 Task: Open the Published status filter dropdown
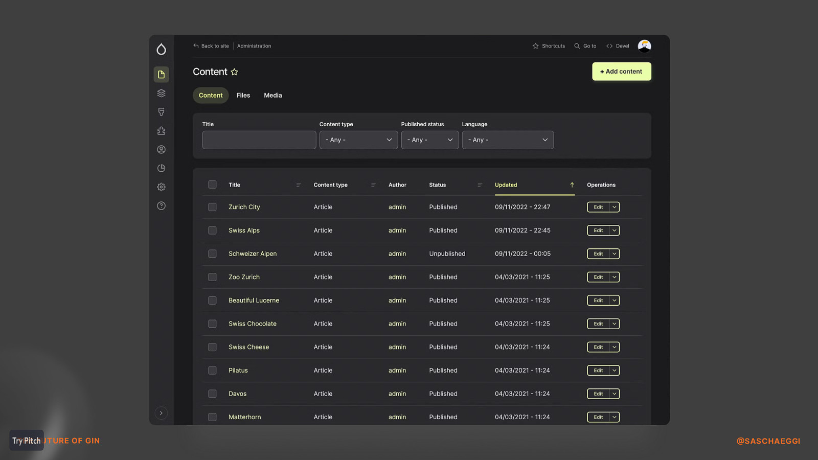430,140
